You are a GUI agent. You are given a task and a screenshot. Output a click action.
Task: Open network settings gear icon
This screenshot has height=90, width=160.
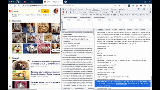click(x=150, y=12)
